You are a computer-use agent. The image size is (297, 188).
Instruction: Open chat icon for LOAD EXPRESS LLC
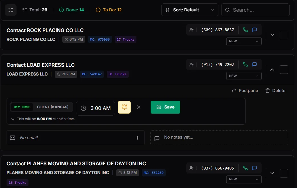click(x=254, y=64)
